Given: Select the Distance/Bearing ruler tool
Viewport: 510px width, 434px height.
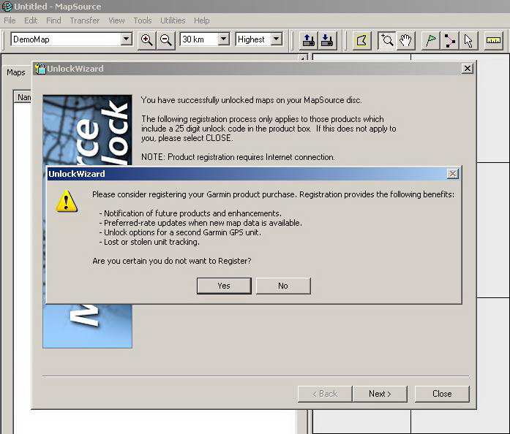Looking at the screenshot, I should coord(493,40).
